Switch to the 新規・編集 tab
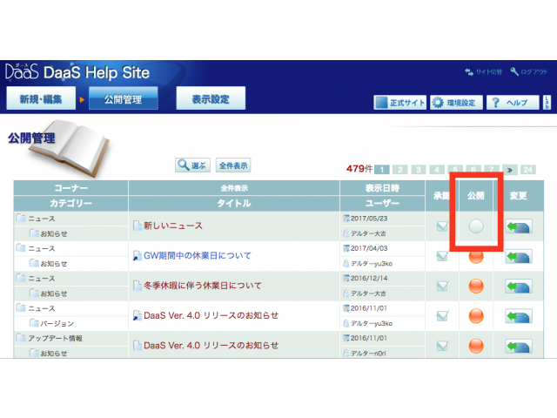 pos(40,99)
